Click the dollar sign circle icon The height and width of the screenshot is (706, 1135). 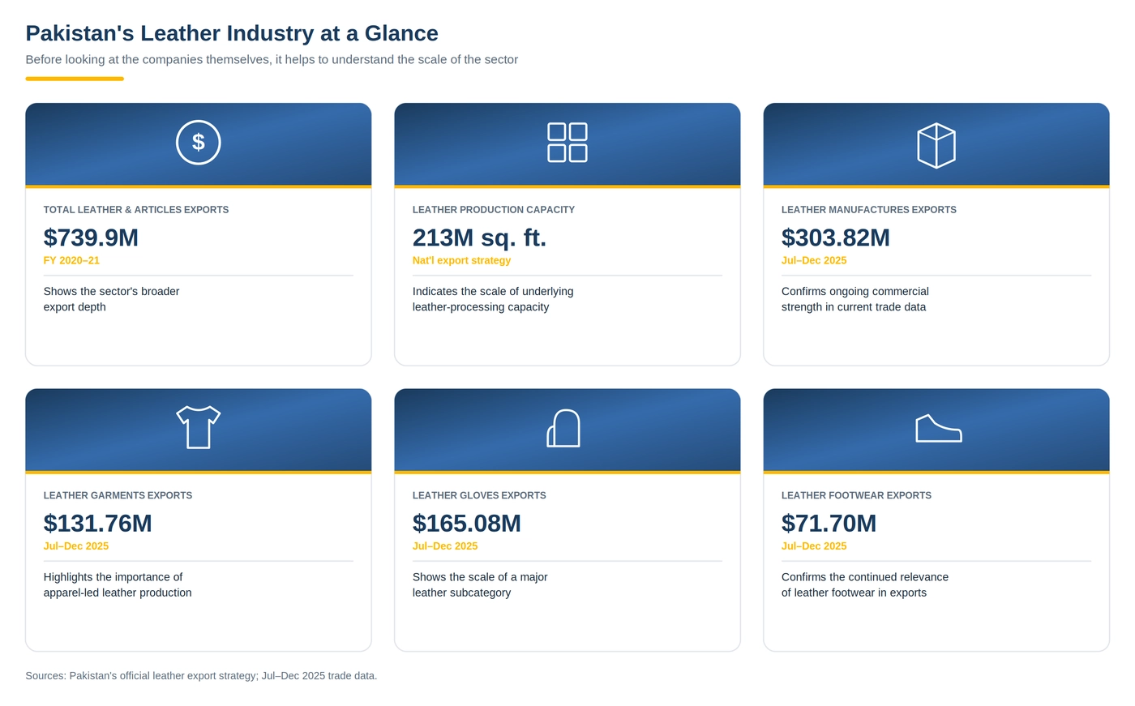tap(199, 143)
